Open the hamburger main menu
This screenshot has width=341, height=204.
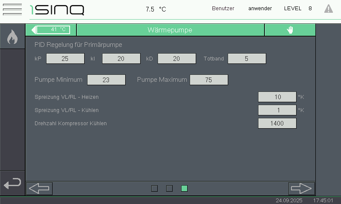click(x=12, y=9)
